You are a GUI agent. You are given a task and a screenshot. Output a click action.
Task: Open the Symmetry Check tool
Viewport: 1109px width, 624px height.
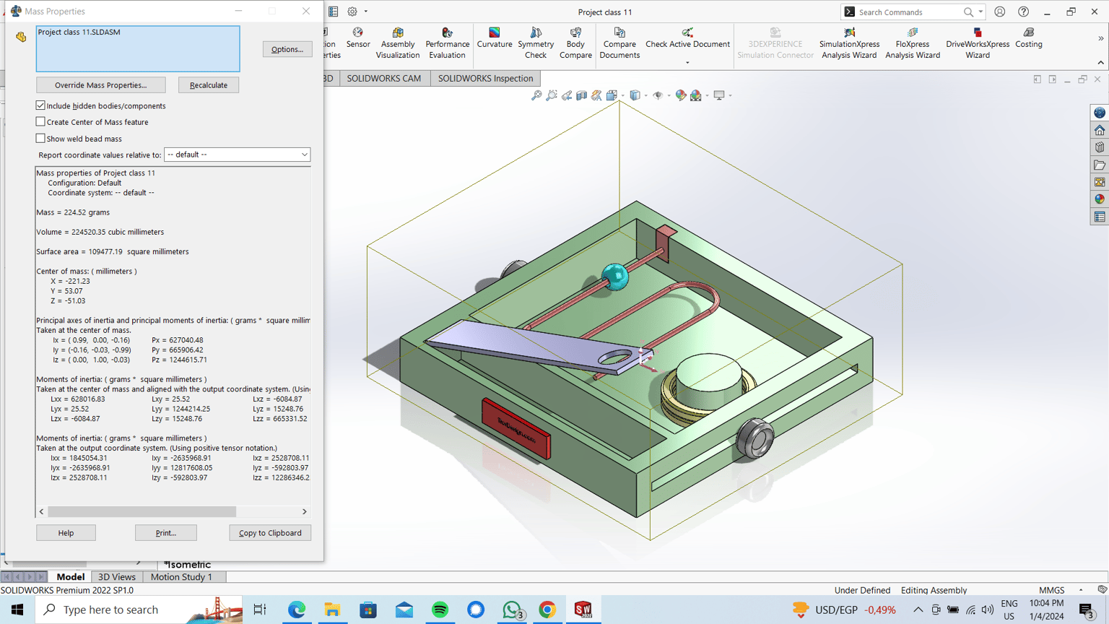pyautogui.click(x=536, y=43)
